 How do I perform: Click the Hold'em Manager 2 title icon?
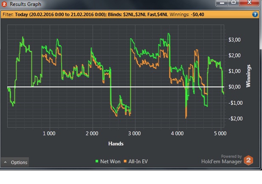pyautogui.click(x=4, y=4)
